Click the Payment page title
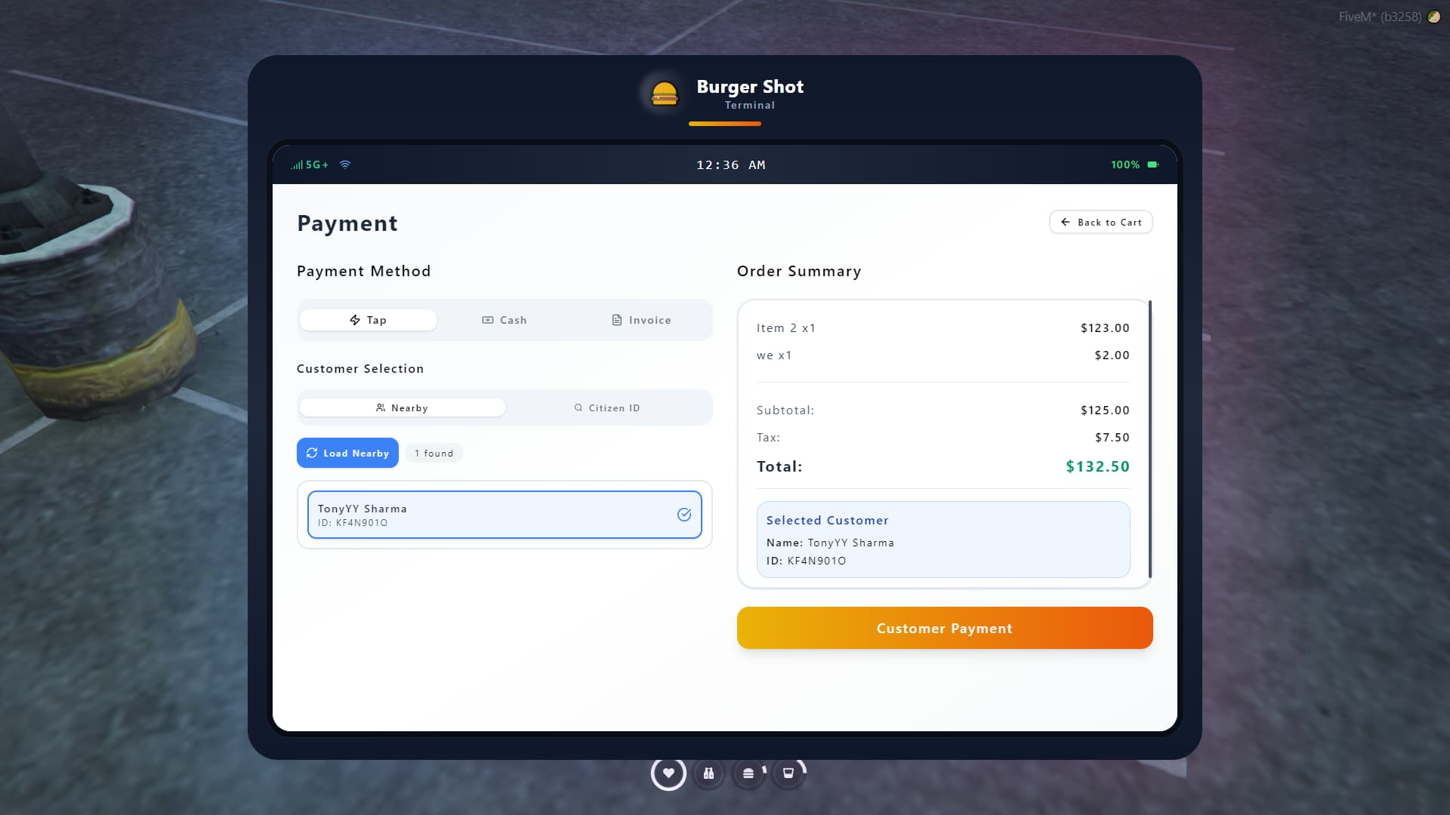Screen dimensions: 1450x815 click(x=347, y=223)
